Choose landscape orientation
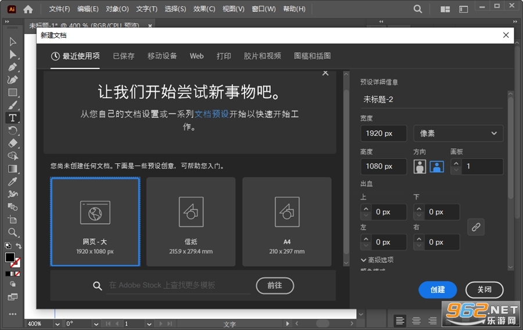Image resolution: width=523 pixels, height=330 pixels. tap(436, 166)
